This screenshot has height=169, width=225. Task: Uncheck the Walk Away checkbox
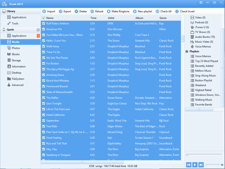tap(43, 46)
